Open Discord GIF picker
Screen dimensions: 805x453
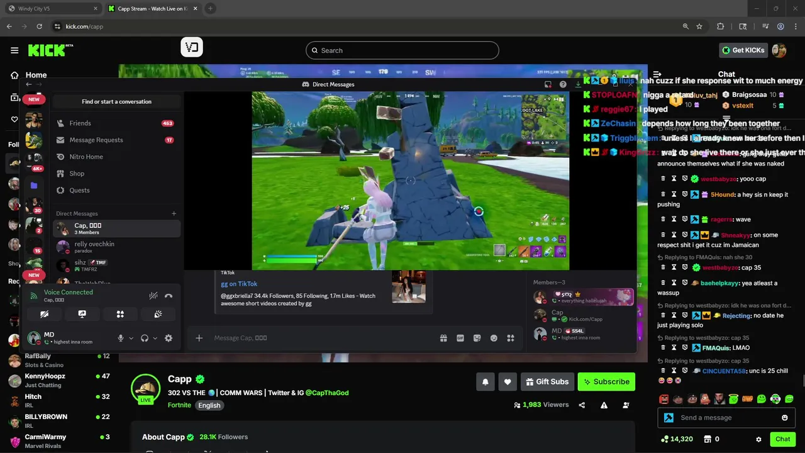[x=460, y=338]
